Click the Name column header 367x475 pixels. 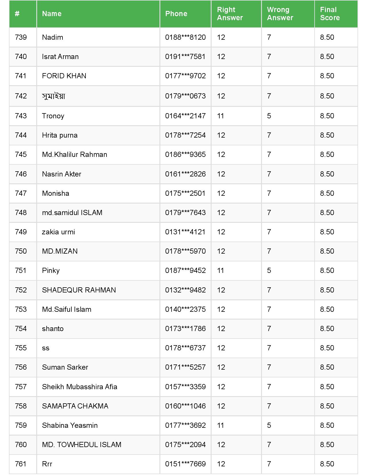coord(52,14)
